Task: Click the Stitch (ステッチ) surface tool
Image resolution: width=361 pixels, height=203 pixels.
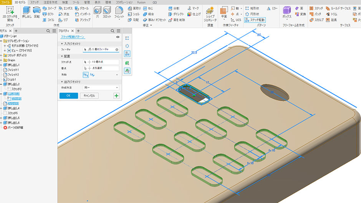Action: tap(316, 8)
